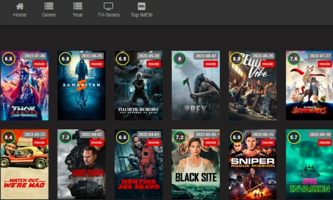
Task: Click the 2022-07-06 date label
Action: click(x=35, y=56)
